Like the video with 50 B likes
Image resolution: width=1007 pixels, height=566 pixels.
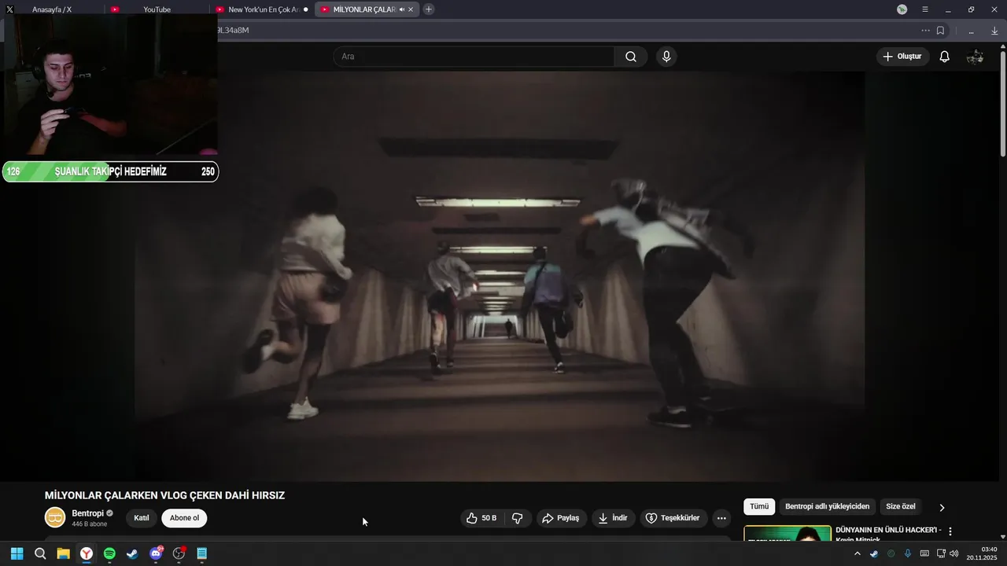481,518
